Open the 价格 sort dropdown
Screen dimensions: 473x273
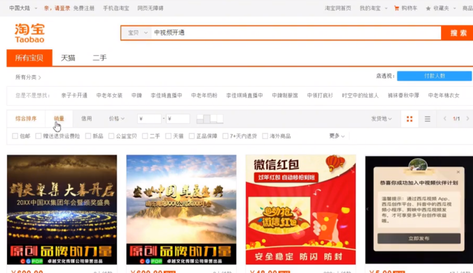pyautogui.click(x=117, y=118)
